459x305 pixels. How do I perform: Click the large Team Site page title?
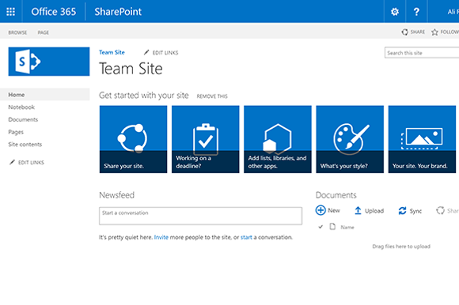click(x=131, y=69)
